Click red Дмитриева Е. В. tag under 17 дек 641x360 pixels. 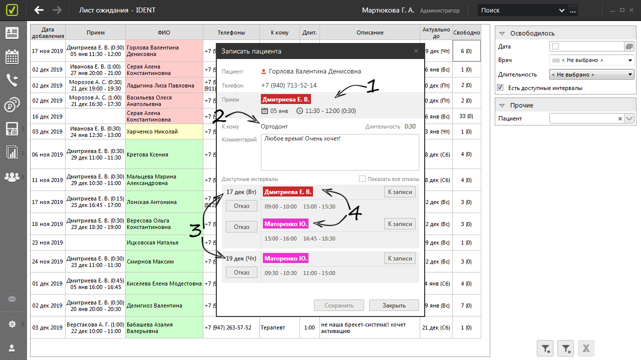click(x=288, y=192)
